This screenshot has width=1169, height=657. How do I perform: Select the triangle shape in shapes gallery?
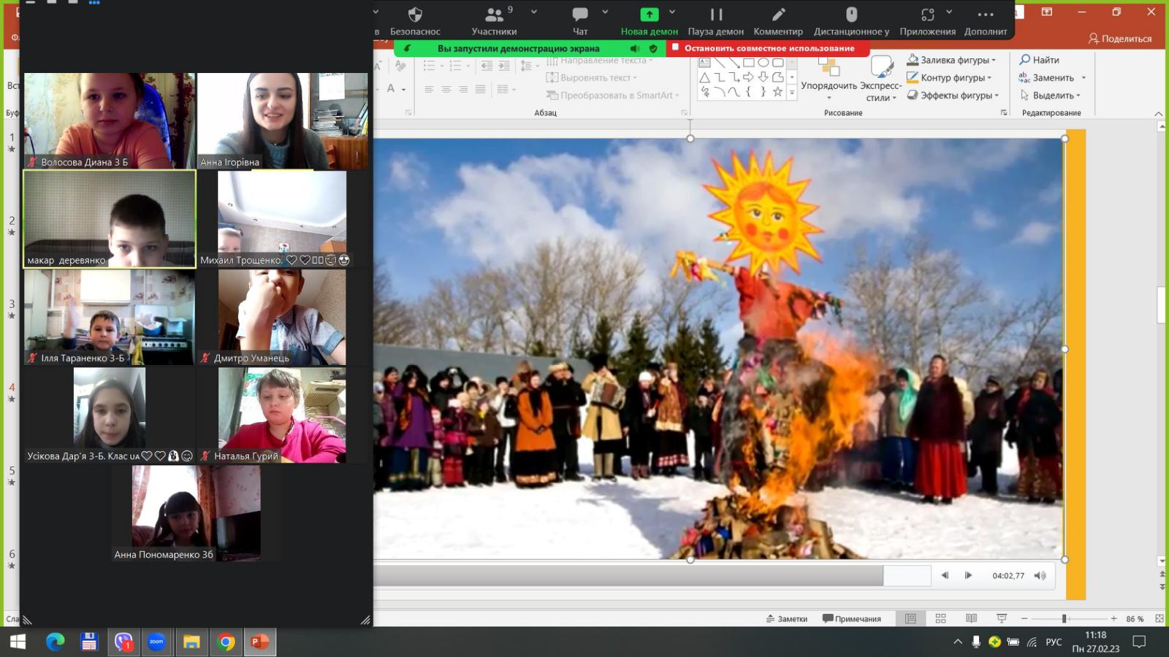[x=704, y=77]
